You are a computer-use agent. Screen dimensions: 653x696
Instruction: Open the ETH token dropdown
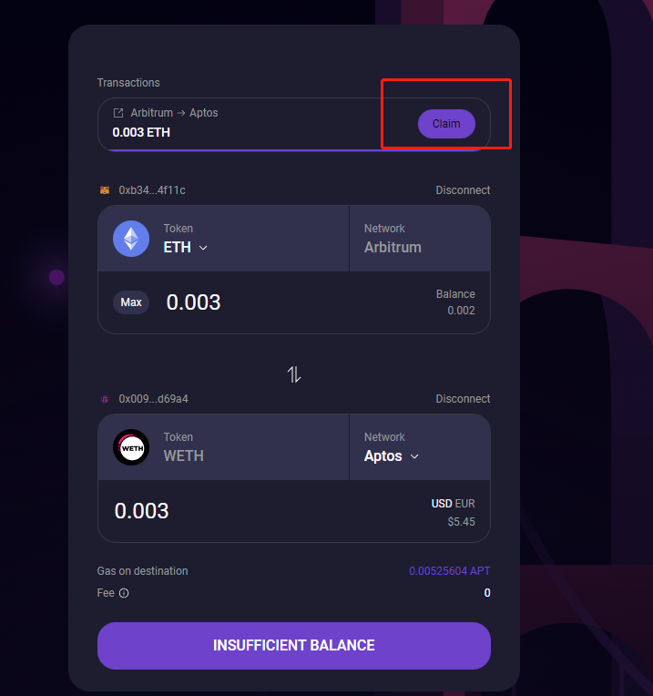pyautogui.click(x=186, y=247)
